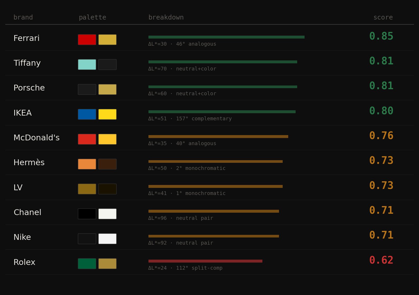The height and width of the screenshot is (295, 419).
Task: Select the McDonald's brand name
Action: [37, 138]
